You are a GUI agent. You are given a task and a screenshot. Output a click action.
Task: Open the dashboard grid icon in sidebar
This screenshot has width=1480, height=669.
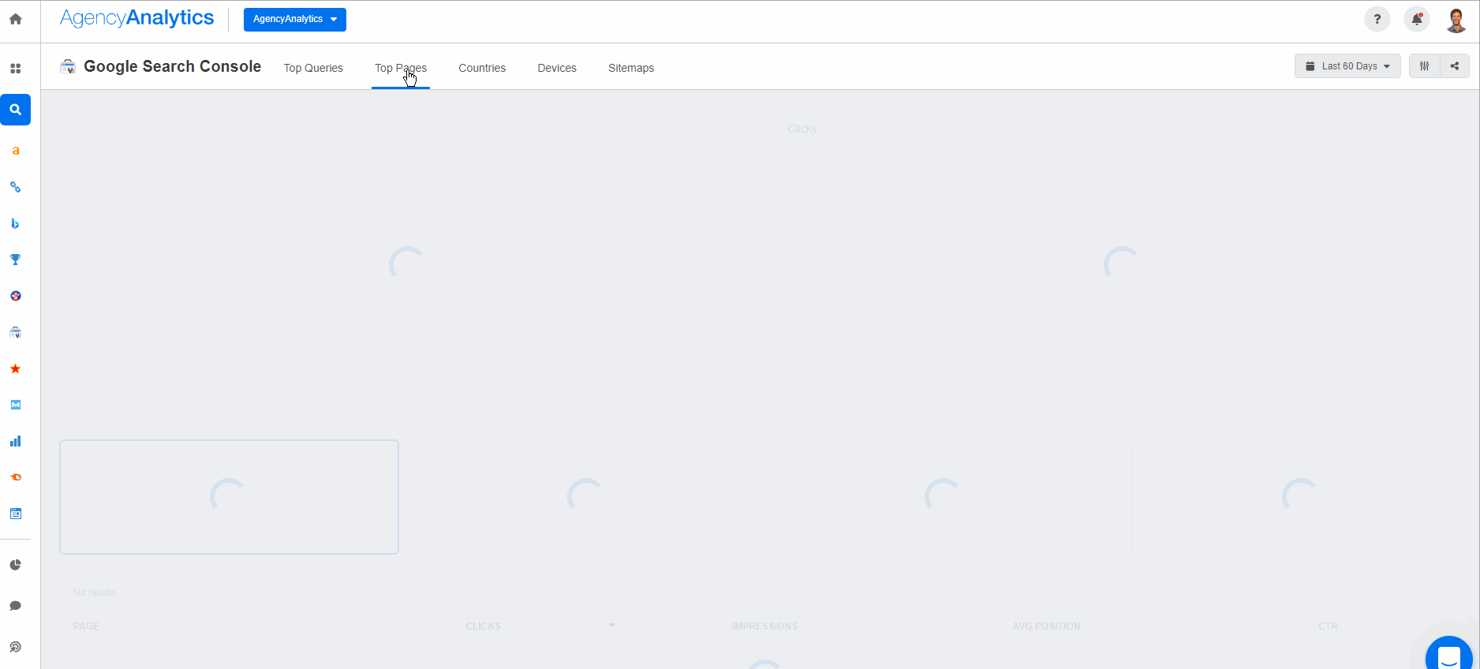point(15,69)
